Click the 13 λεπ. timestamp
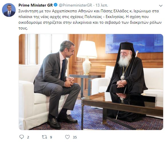 pyautogui.click(x=102, y=5)
